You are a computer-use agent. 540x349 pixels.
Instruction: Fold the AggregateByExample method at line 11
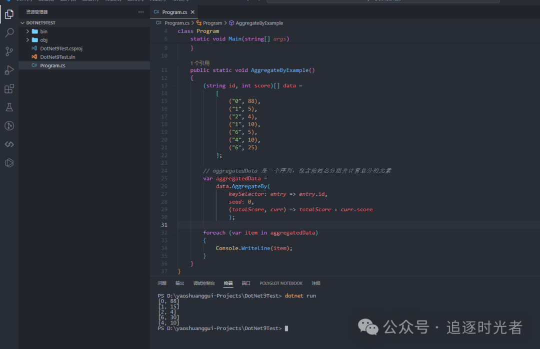[173, 70]
